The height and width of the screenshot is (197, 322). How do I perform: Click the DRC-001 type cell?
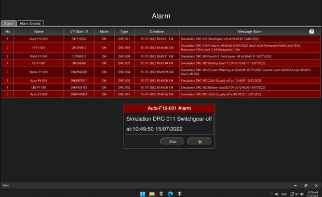click(124, 94)
